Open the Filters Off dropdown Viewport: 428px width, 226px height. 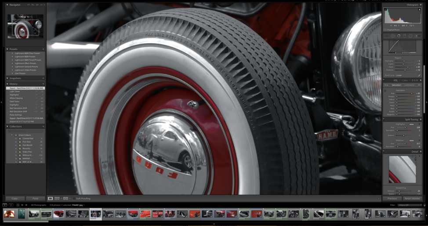410,205
